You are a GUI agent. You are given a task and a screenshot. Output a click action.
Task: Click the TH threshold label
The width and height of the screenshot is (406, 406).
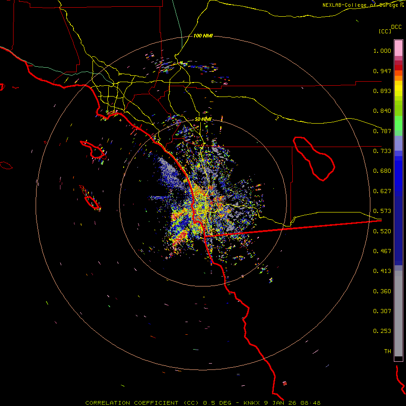(388, 351)
